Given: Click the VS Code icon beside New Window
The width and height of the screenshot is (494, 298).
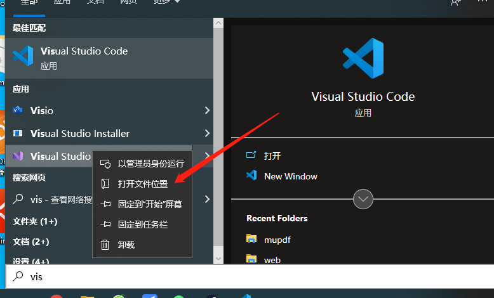Looking at the screenshot, I should (251, 175).
